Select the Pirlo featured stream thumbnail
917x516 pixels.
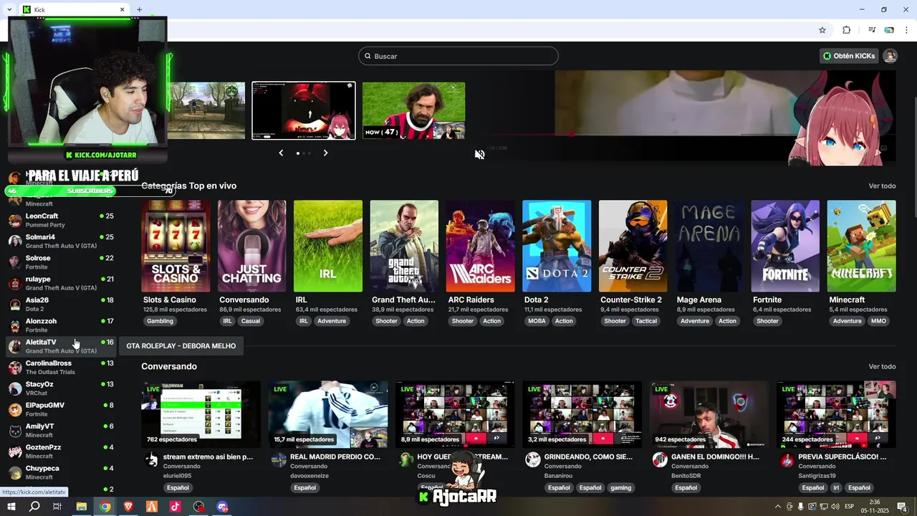pyautogui.click(x=413, y=110)
